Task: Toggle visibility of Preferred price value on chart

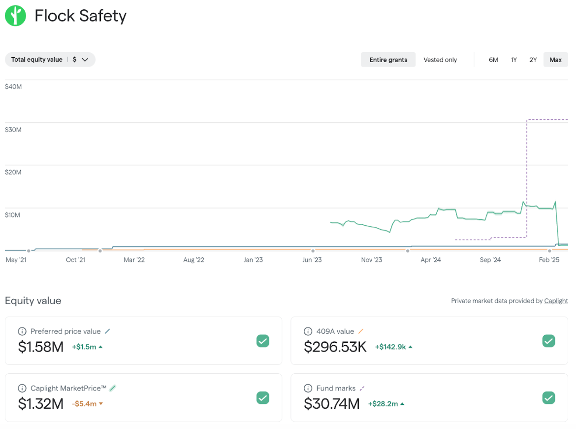Action: pyautogui.click(x=263, y=341)
